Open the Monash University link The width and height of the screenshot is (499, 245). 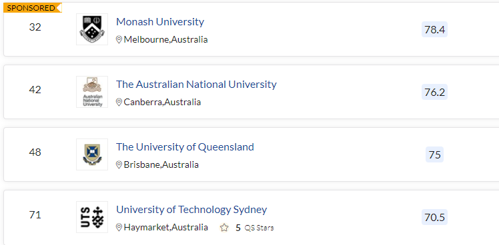(159, 22)
